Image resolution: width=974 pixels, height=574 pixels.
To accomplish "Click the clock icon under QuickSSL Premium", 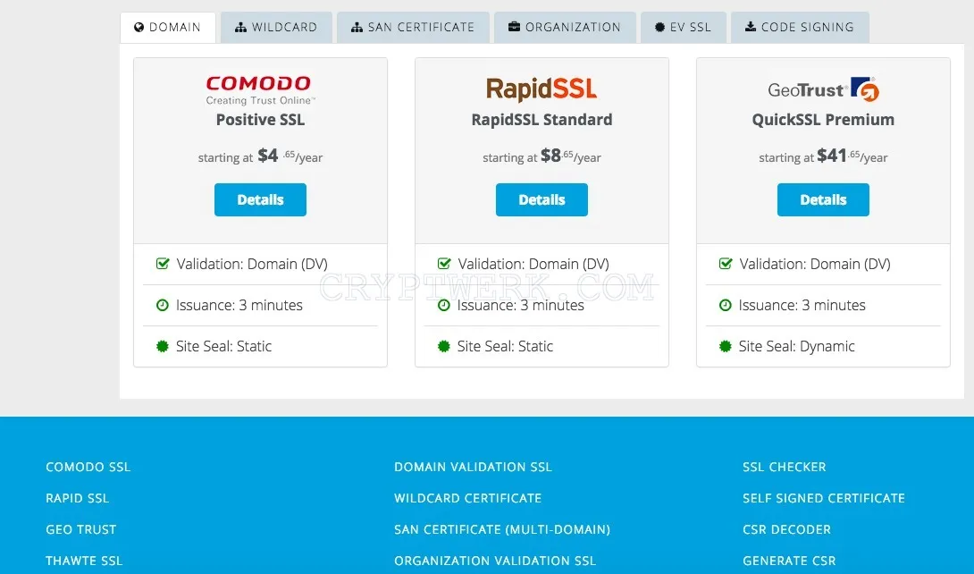I will (725, 305).
